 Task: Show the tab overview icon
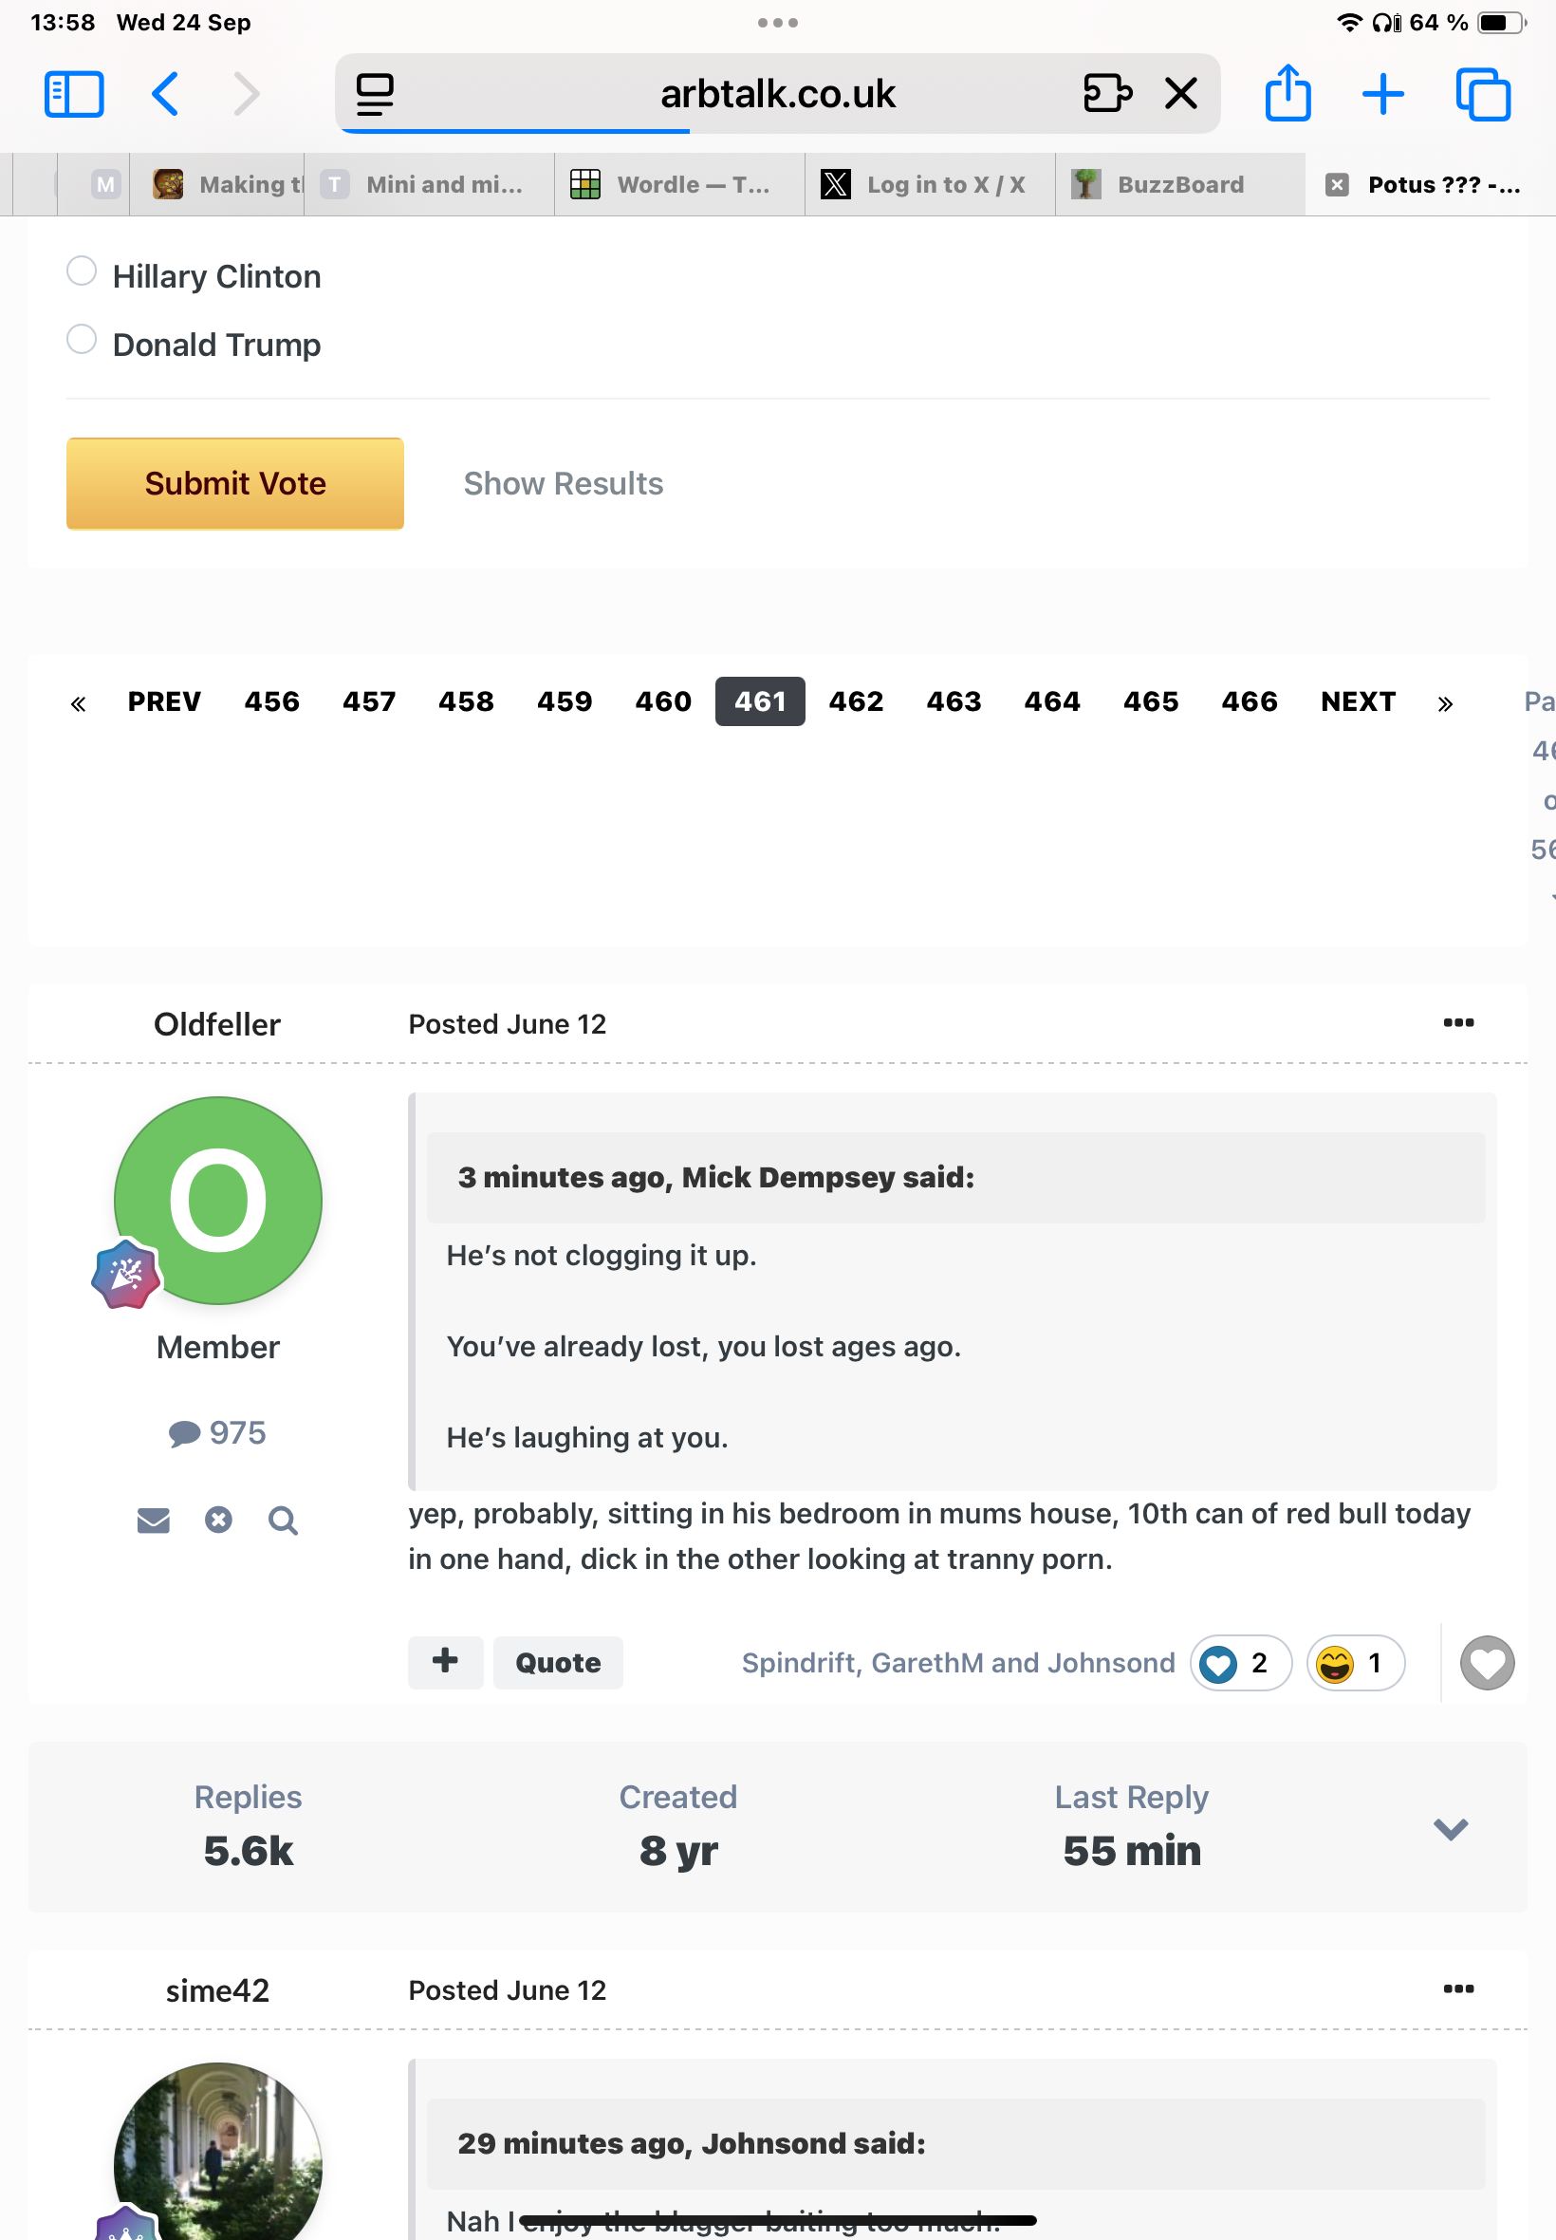[1483, 95]
